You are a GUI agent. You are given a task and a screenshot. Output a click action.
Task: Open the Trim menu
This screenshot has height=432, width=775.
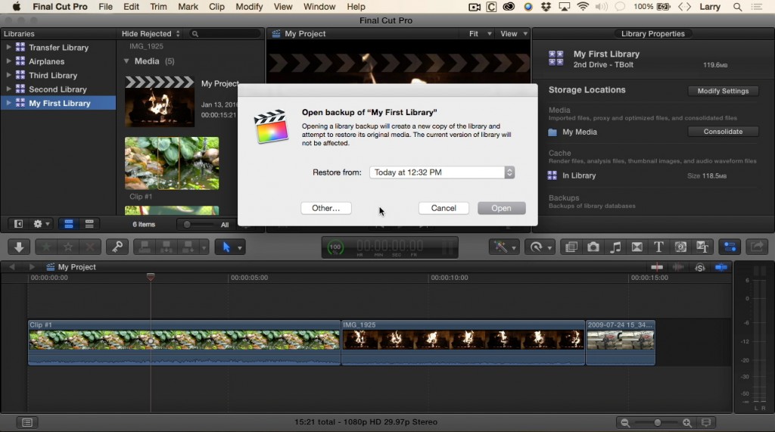pos(158,7)
